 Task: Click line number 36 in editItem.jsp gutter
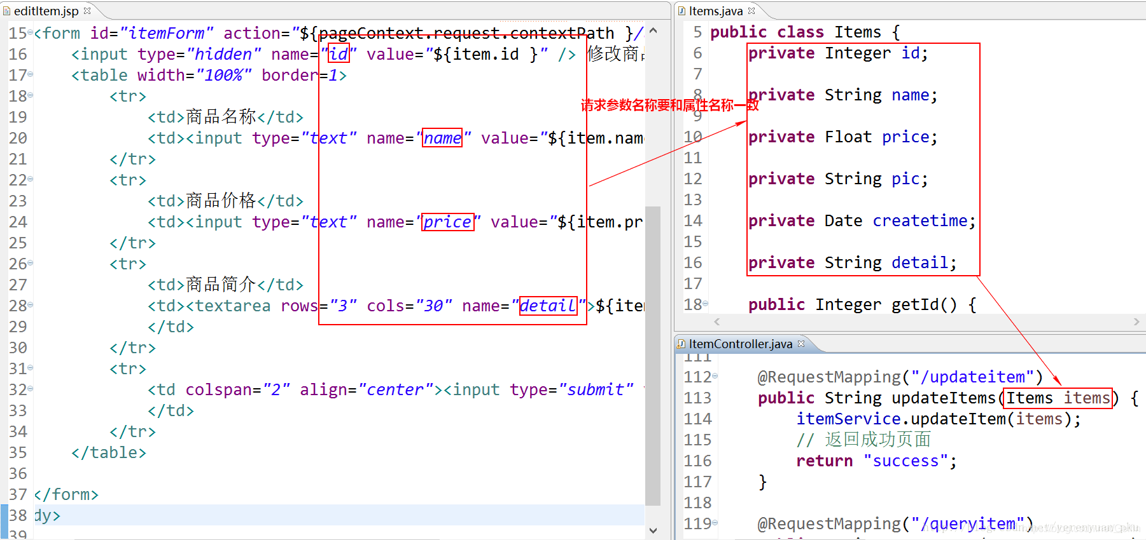[18, 473]
